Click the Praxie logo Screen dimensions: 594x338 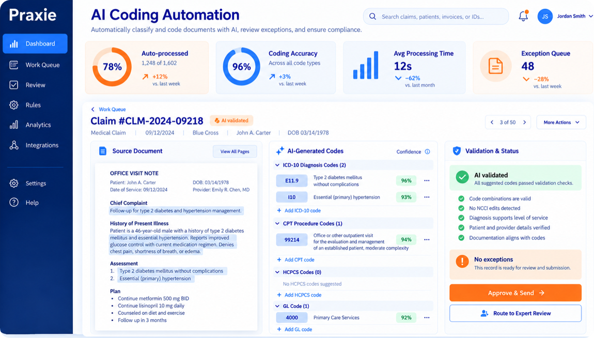[x=33, y=15]
